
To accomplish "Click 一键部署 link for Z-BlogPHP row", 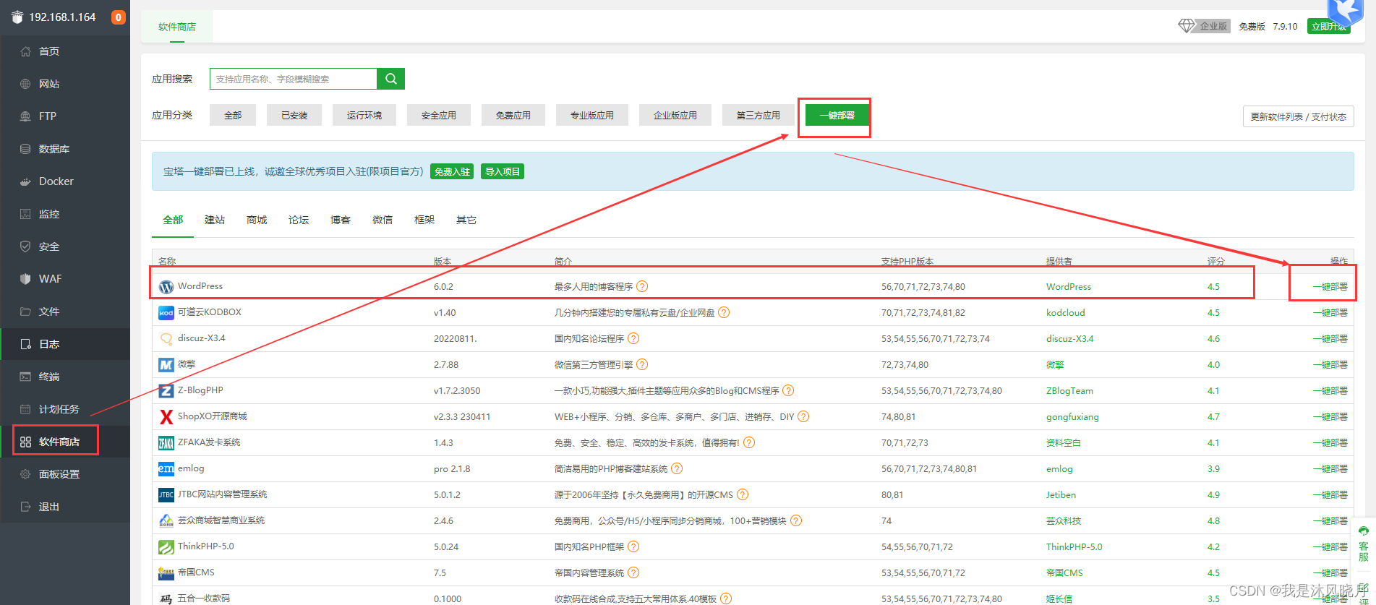I will click(x=1330, y=390).
